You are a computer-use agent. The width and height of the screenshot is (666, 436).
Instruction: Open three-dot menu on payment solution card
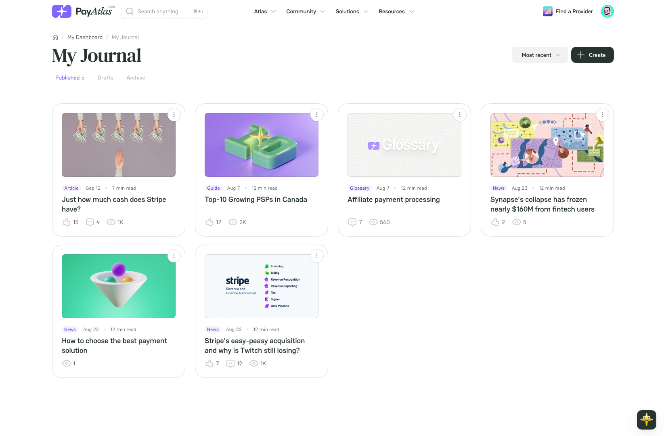tap(174, 256)
